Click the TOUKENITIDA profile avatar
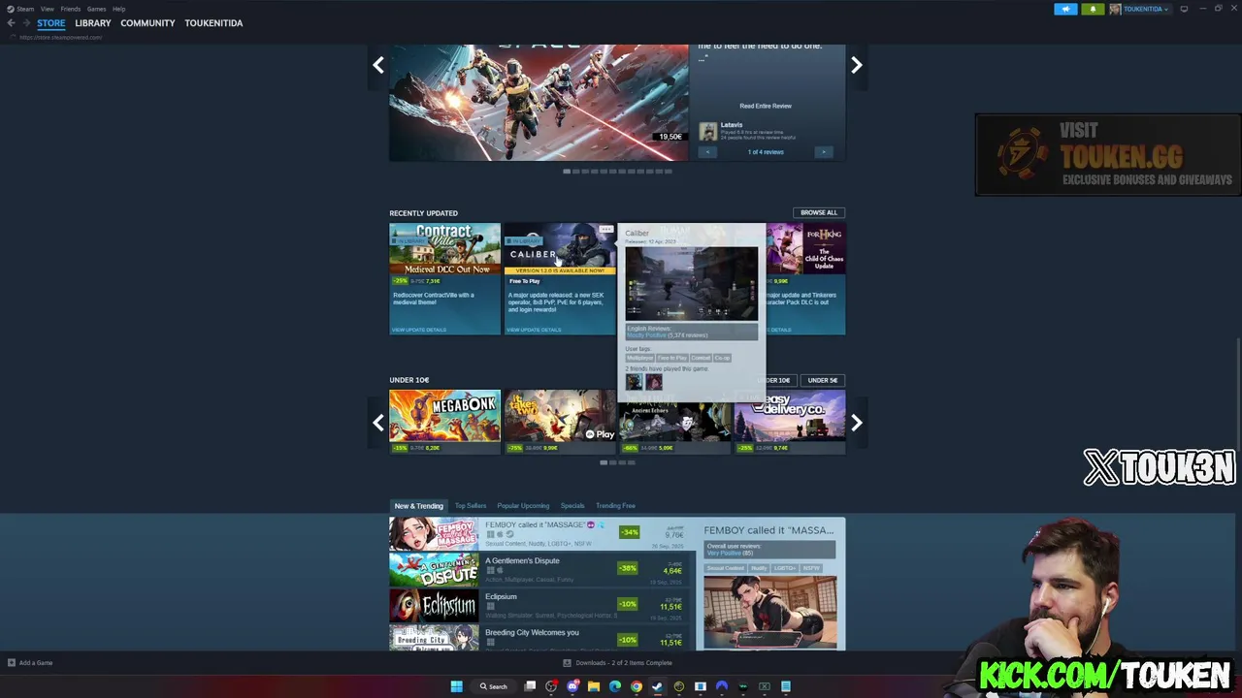 point(1115,9)
